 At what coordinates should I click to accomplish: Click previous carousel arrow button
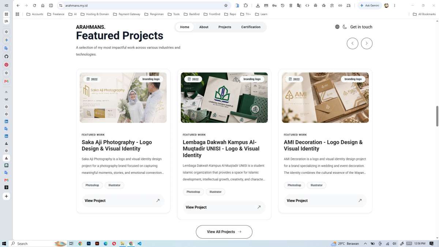[352, 43]
